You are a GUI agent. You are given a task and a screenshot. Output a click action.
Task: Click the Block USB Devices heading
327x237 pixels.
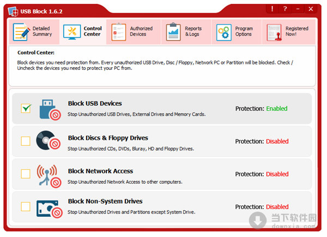pyautogui.click(x=95, y=103)
